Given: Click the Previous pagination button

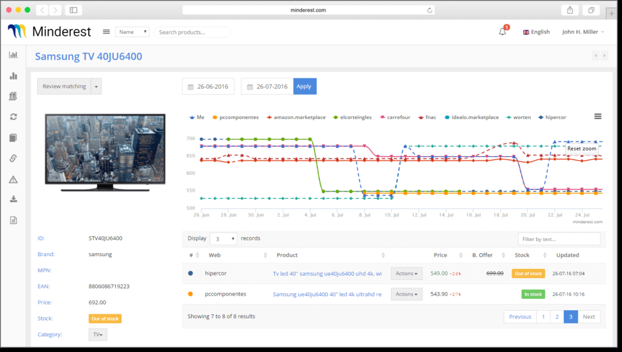Looking at the screenshot, I should (x=520, y=317).
